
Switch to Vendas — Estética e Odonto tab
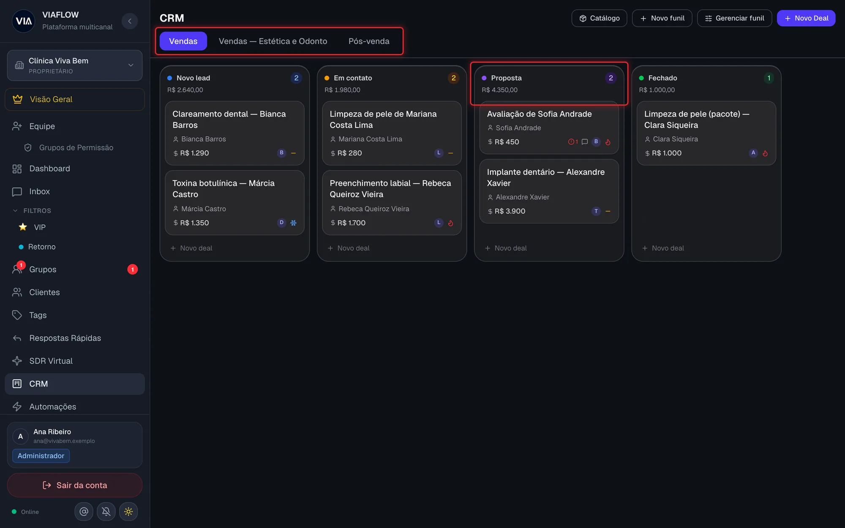tap(273, 41)
